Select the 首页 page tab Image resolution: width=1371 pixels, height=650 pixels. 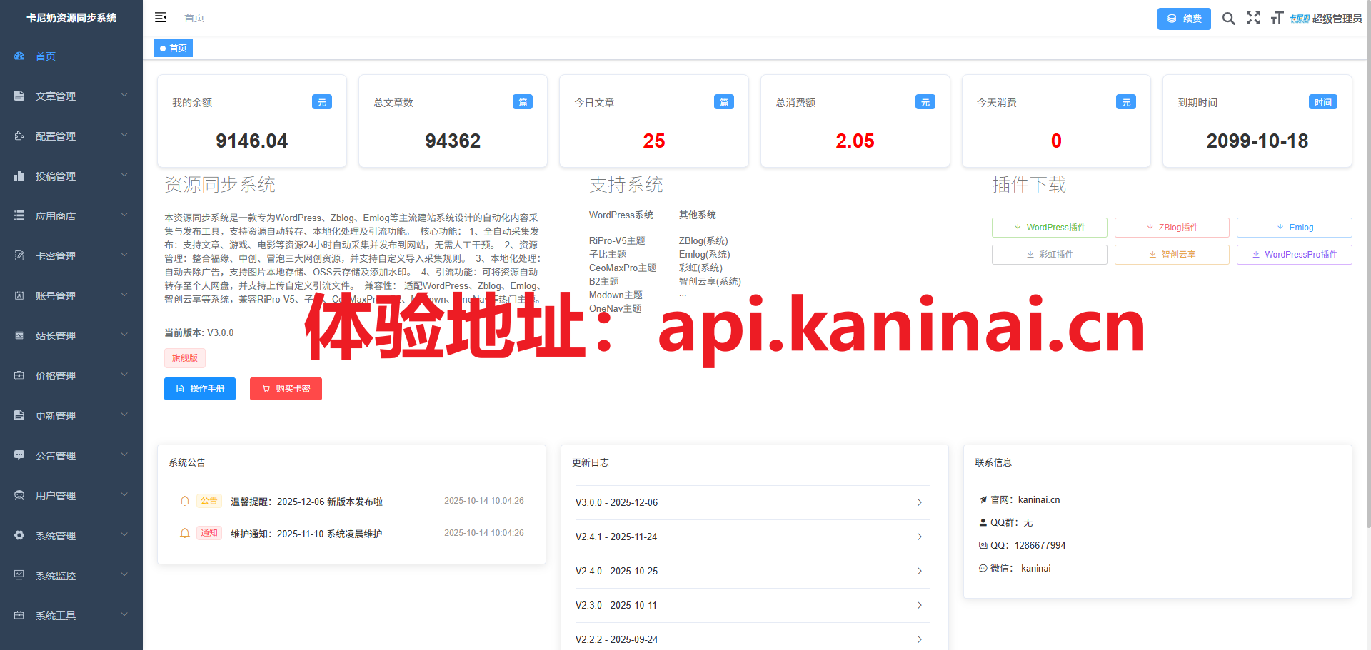(x=174, y=49)
